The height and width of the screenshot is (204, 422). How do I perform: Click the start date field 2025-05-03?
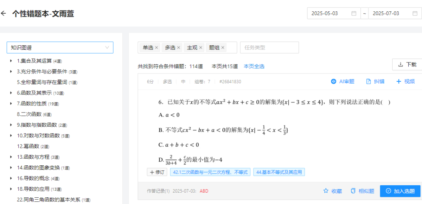tap(334, 13)
